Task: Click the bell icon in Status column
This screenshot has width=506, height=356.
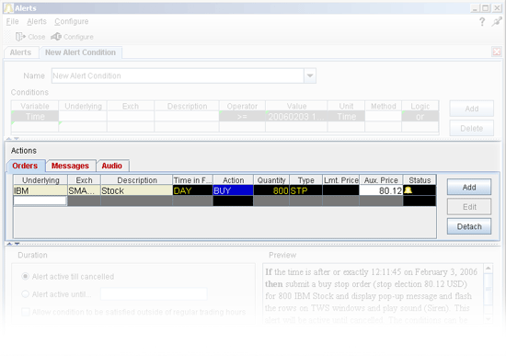Action: [408, 190]
